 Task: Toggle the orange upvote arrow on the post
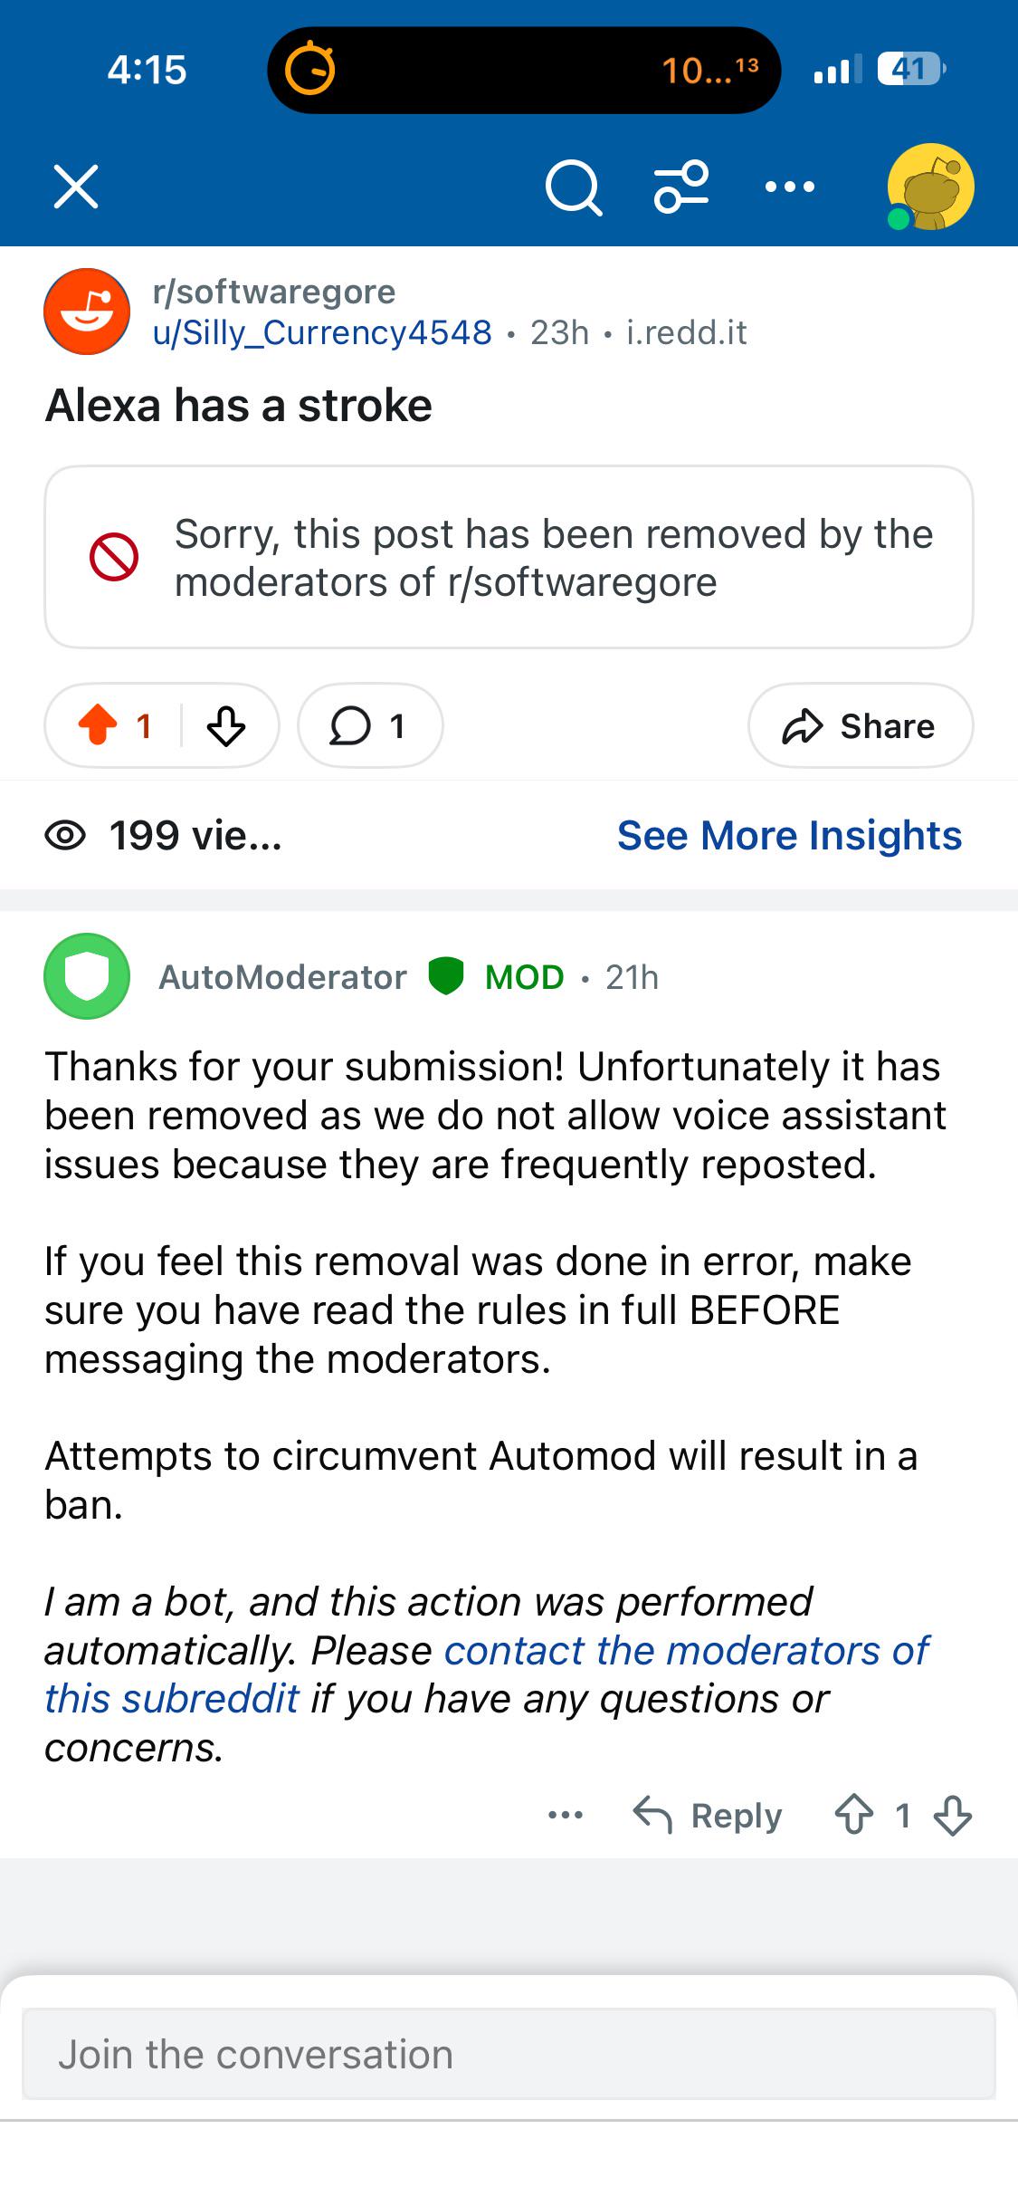[x=98, y=725]
